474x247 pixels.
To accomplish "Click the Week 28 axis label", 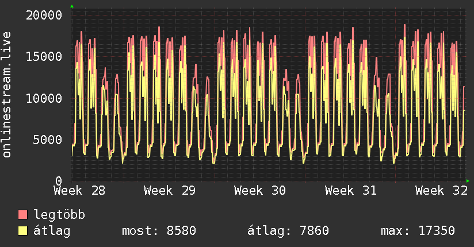I will (x=79, y=191).
